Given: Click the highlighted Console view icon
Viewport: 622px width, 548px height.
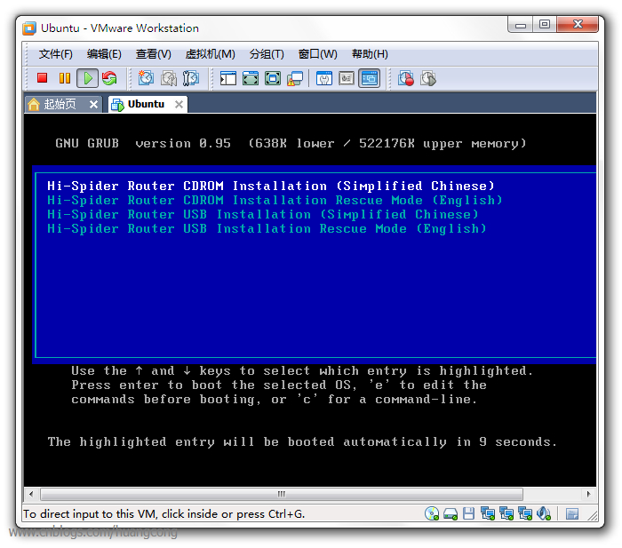Looking at the screenshot, I should 370,78.
